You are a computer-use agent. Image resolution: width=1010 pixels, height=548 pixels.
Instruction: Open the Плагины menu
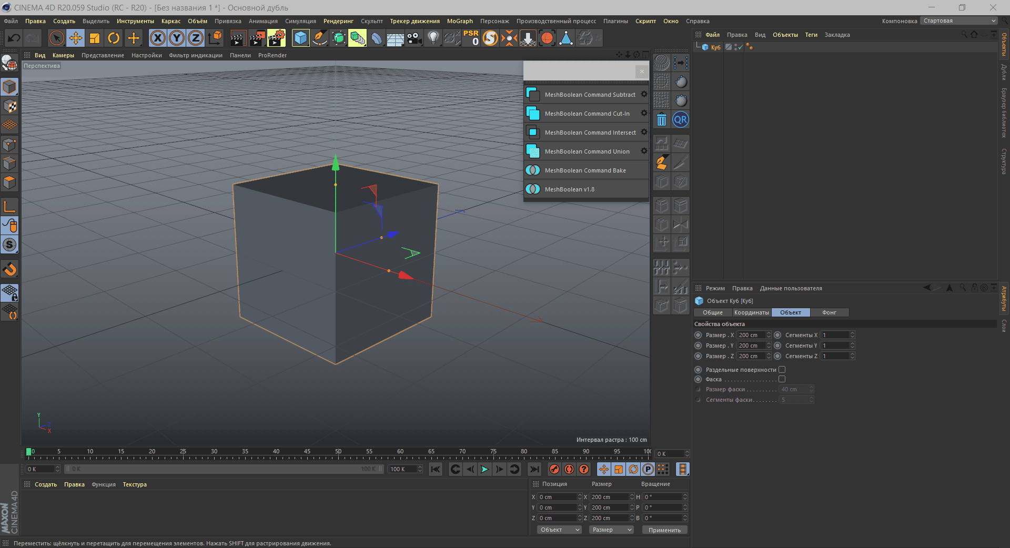tap(615, 21)
